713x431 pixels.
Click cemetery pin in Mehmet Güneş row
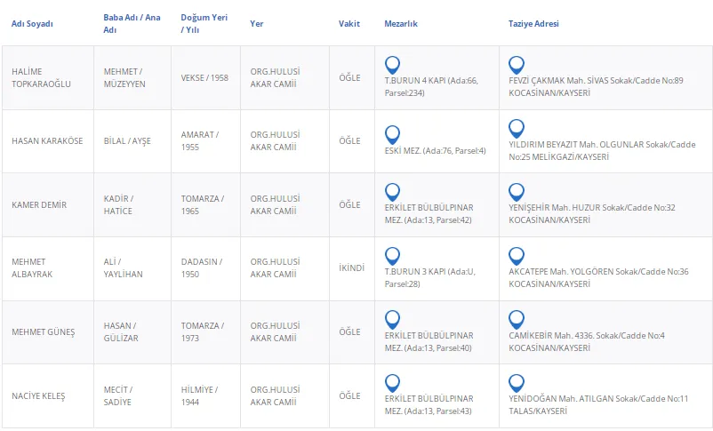click(392, 319)
